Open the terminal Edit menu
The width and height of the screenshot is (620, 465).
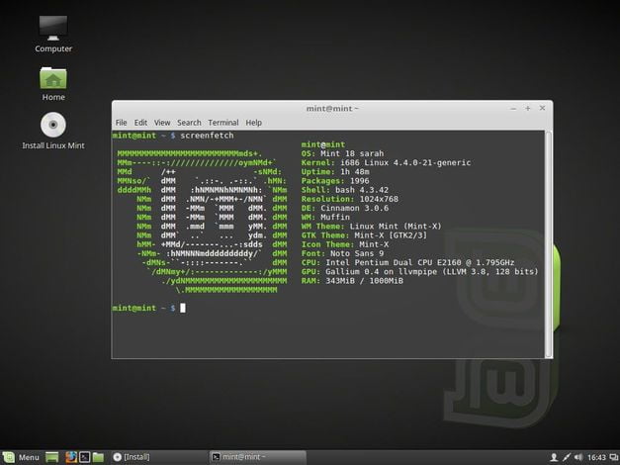point(140,123)
